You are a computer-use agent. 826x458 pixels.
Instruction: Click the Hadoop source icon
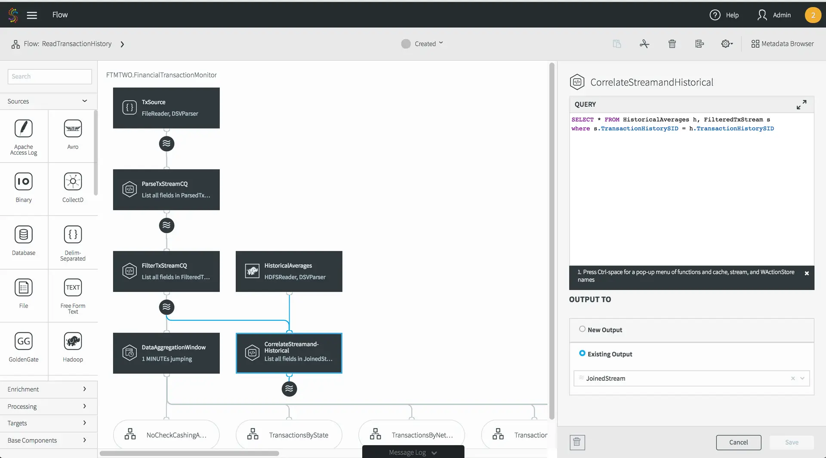click(73, 341)
